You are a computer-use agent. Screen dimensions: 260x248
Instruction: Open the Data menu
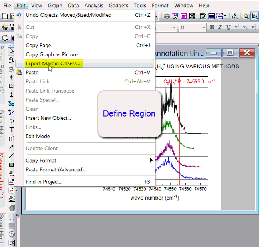tap(73, 6)
